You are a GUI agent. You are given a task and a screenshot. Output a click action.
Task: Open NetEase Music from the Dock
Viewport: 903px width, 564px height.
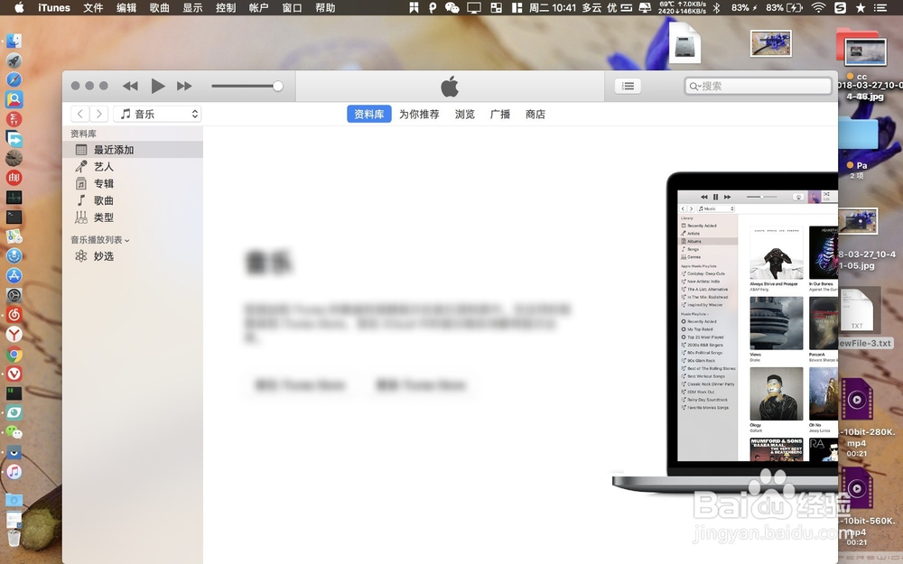click(x=14, y=315)
